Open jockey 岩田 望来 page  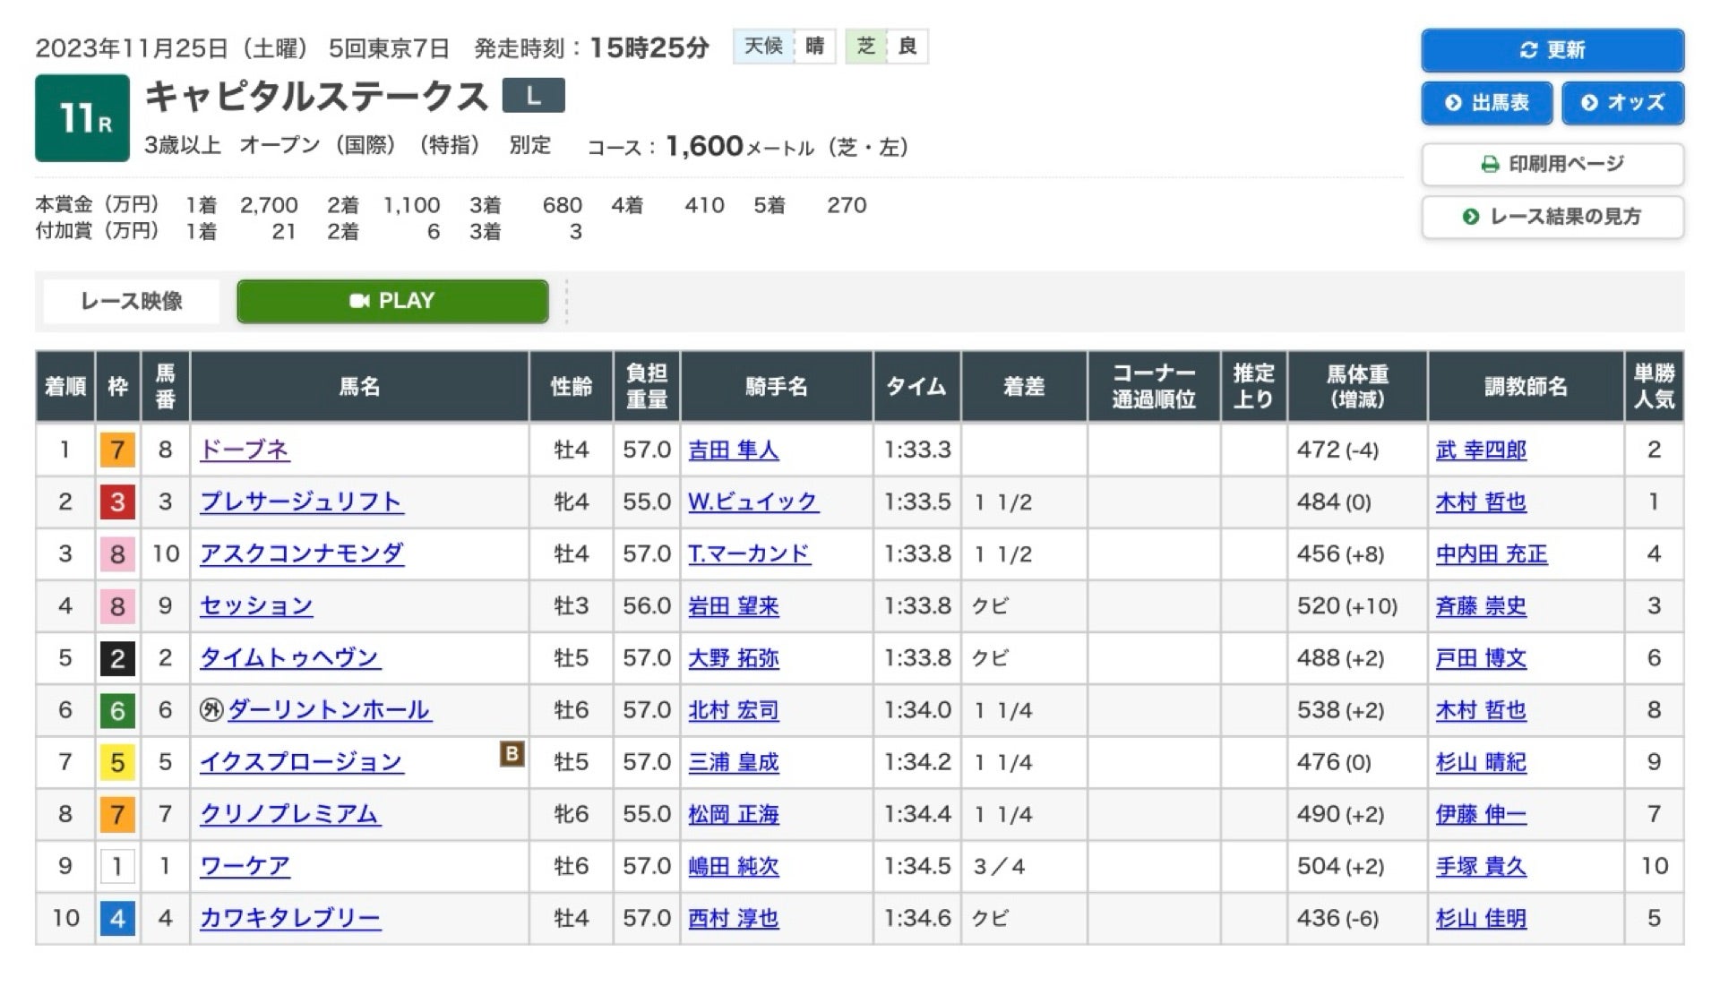tap(734, 605)
